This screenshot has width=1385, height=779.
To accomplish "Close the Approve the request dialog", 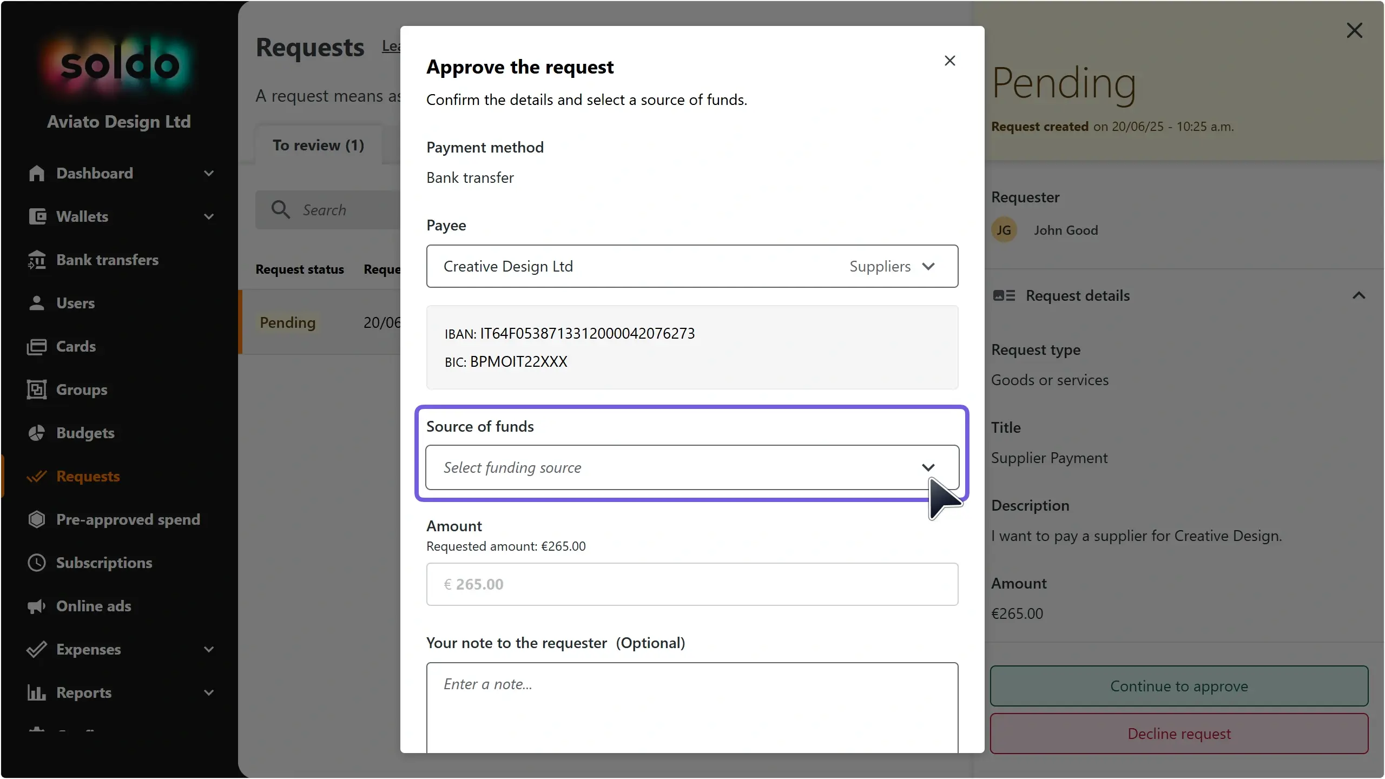I will tap(950, 61).
